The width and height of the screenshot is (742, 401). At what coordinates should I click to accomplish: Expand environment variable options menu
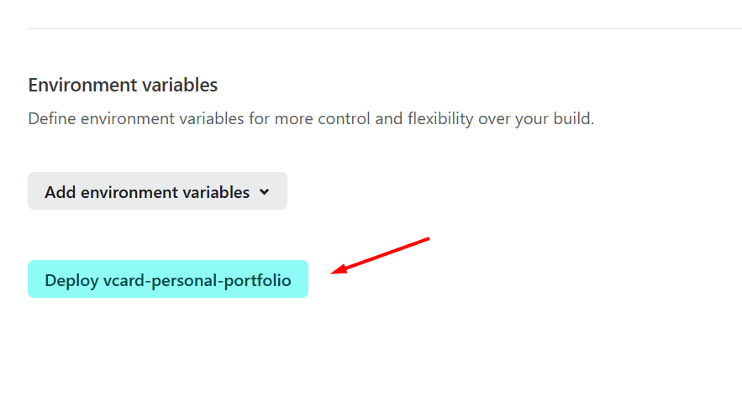click(x=157, y=191)
